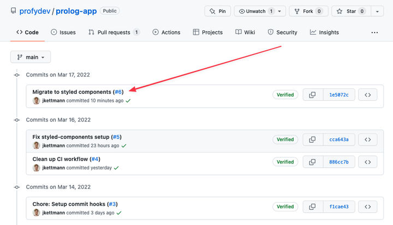Browse repository at commit cca643a
Viewport: 393px width, 225px height.
coord(368,139)
